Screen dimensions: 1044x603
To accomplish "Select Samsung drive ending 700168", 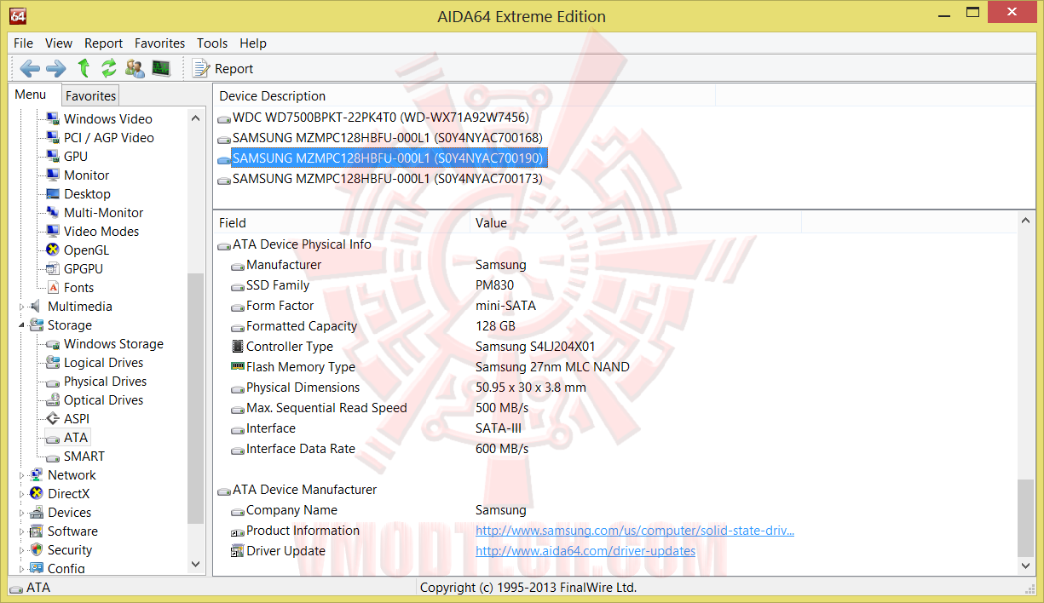I will coord(387,138).
